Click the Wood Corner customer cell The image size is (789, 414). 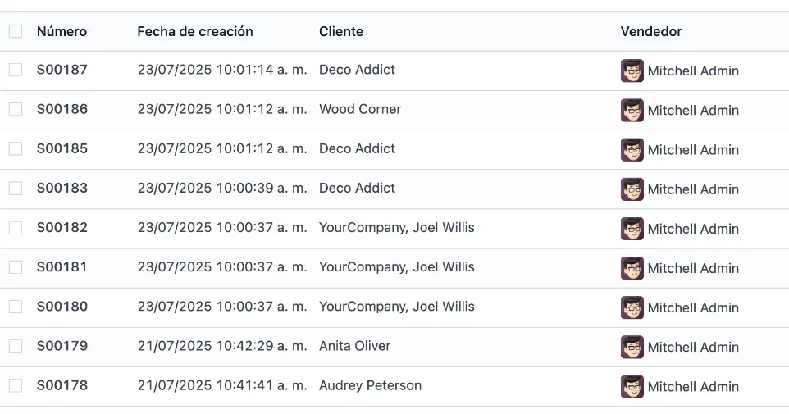point(359,109)
